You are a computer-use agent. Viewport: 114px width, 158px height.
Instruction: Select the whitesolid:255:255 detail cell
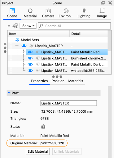[88, 70]
